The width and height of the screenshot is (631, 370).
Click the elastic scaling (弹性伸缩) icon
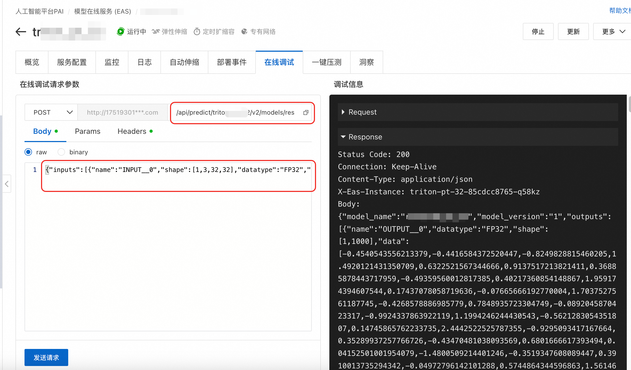pos(156,32)
